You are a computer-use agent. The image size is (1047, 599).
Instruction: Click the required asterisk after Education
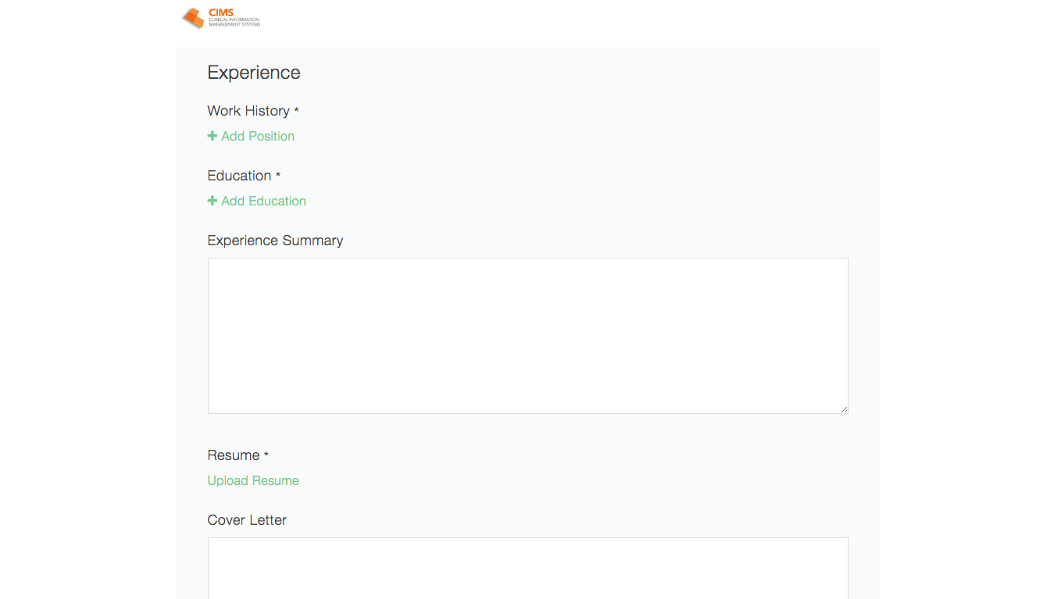(278, 176)
